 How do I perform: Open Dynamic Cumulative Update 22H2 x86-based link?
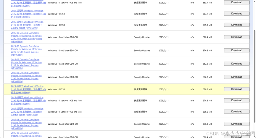pyautogui.click(x=26, y=50)
